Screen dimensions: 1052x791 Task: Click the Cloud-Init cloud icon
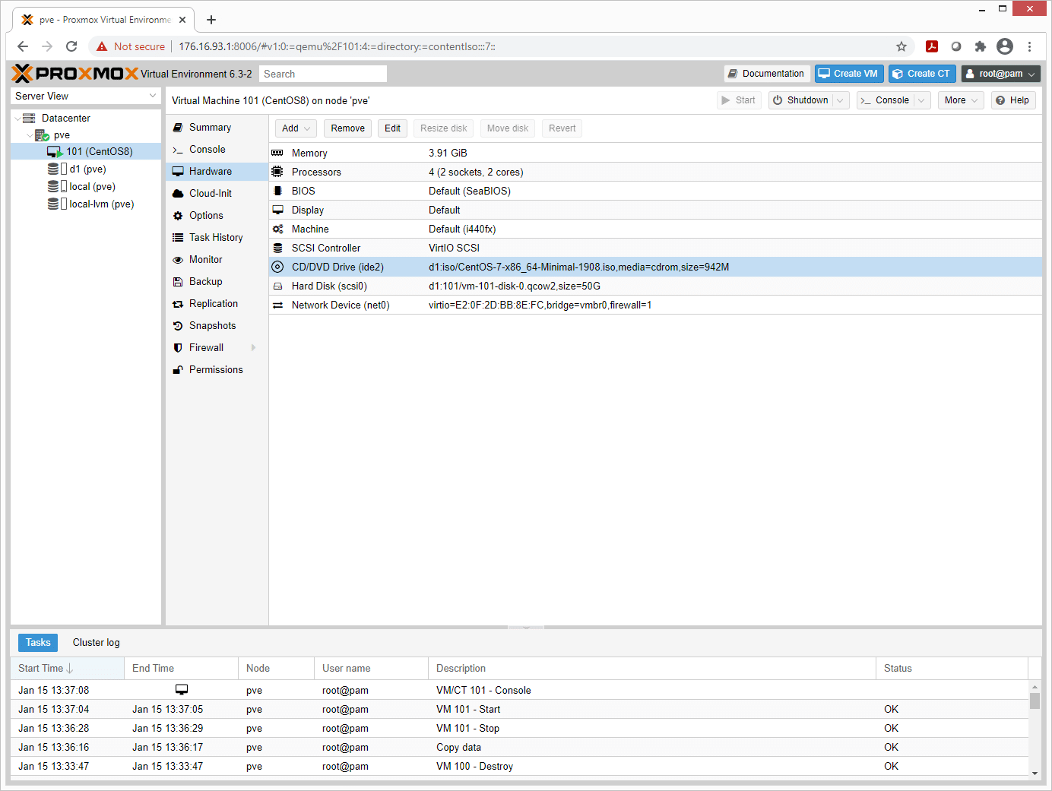178,194
